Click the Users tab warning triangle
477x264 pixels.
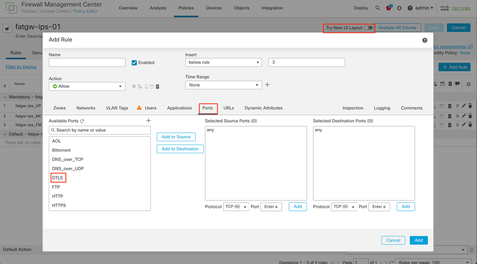[x=139, y=107]
